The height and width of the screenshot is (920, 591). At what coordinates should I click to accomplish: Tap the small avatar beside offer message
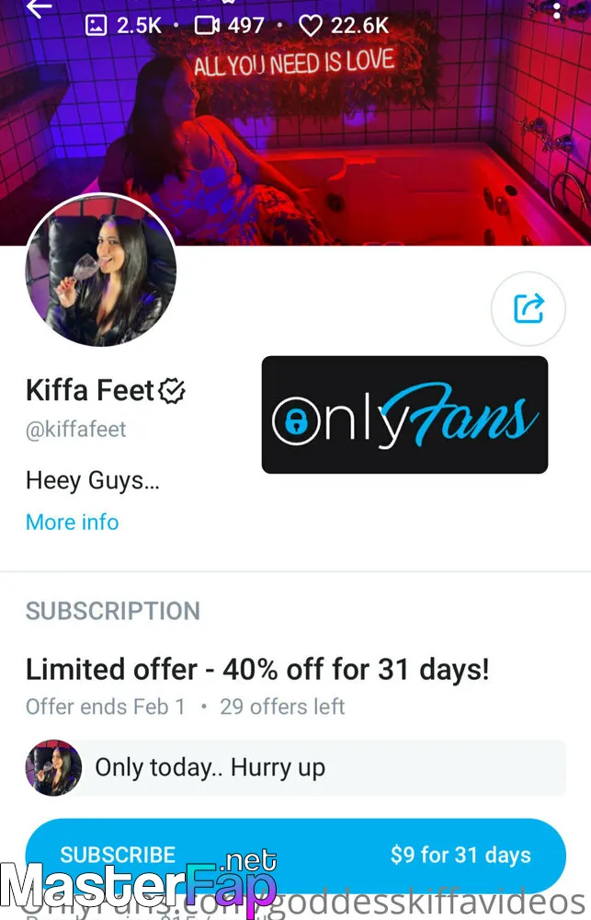pyautogui.click(x=53, y=767)
